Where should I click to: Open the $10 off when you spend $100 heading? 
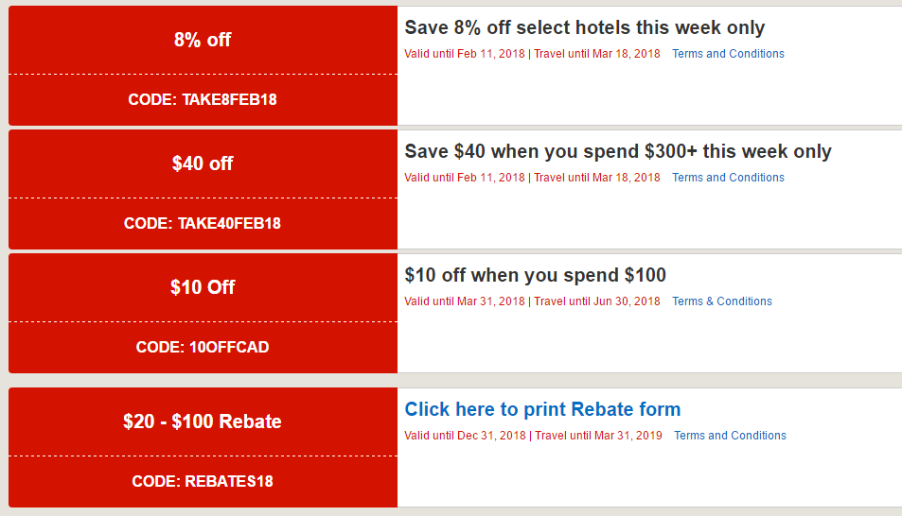coord(535,275)
